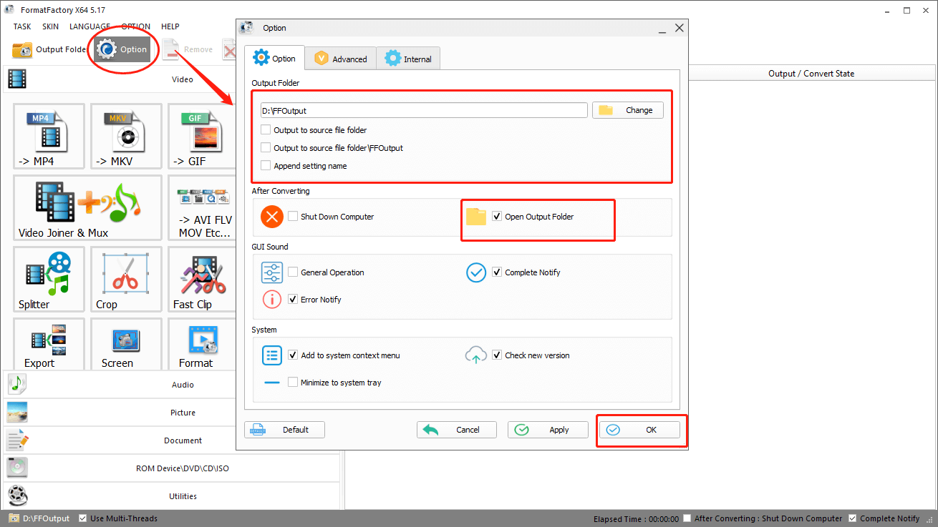Open the Screen recorder tool

(126, 344)
